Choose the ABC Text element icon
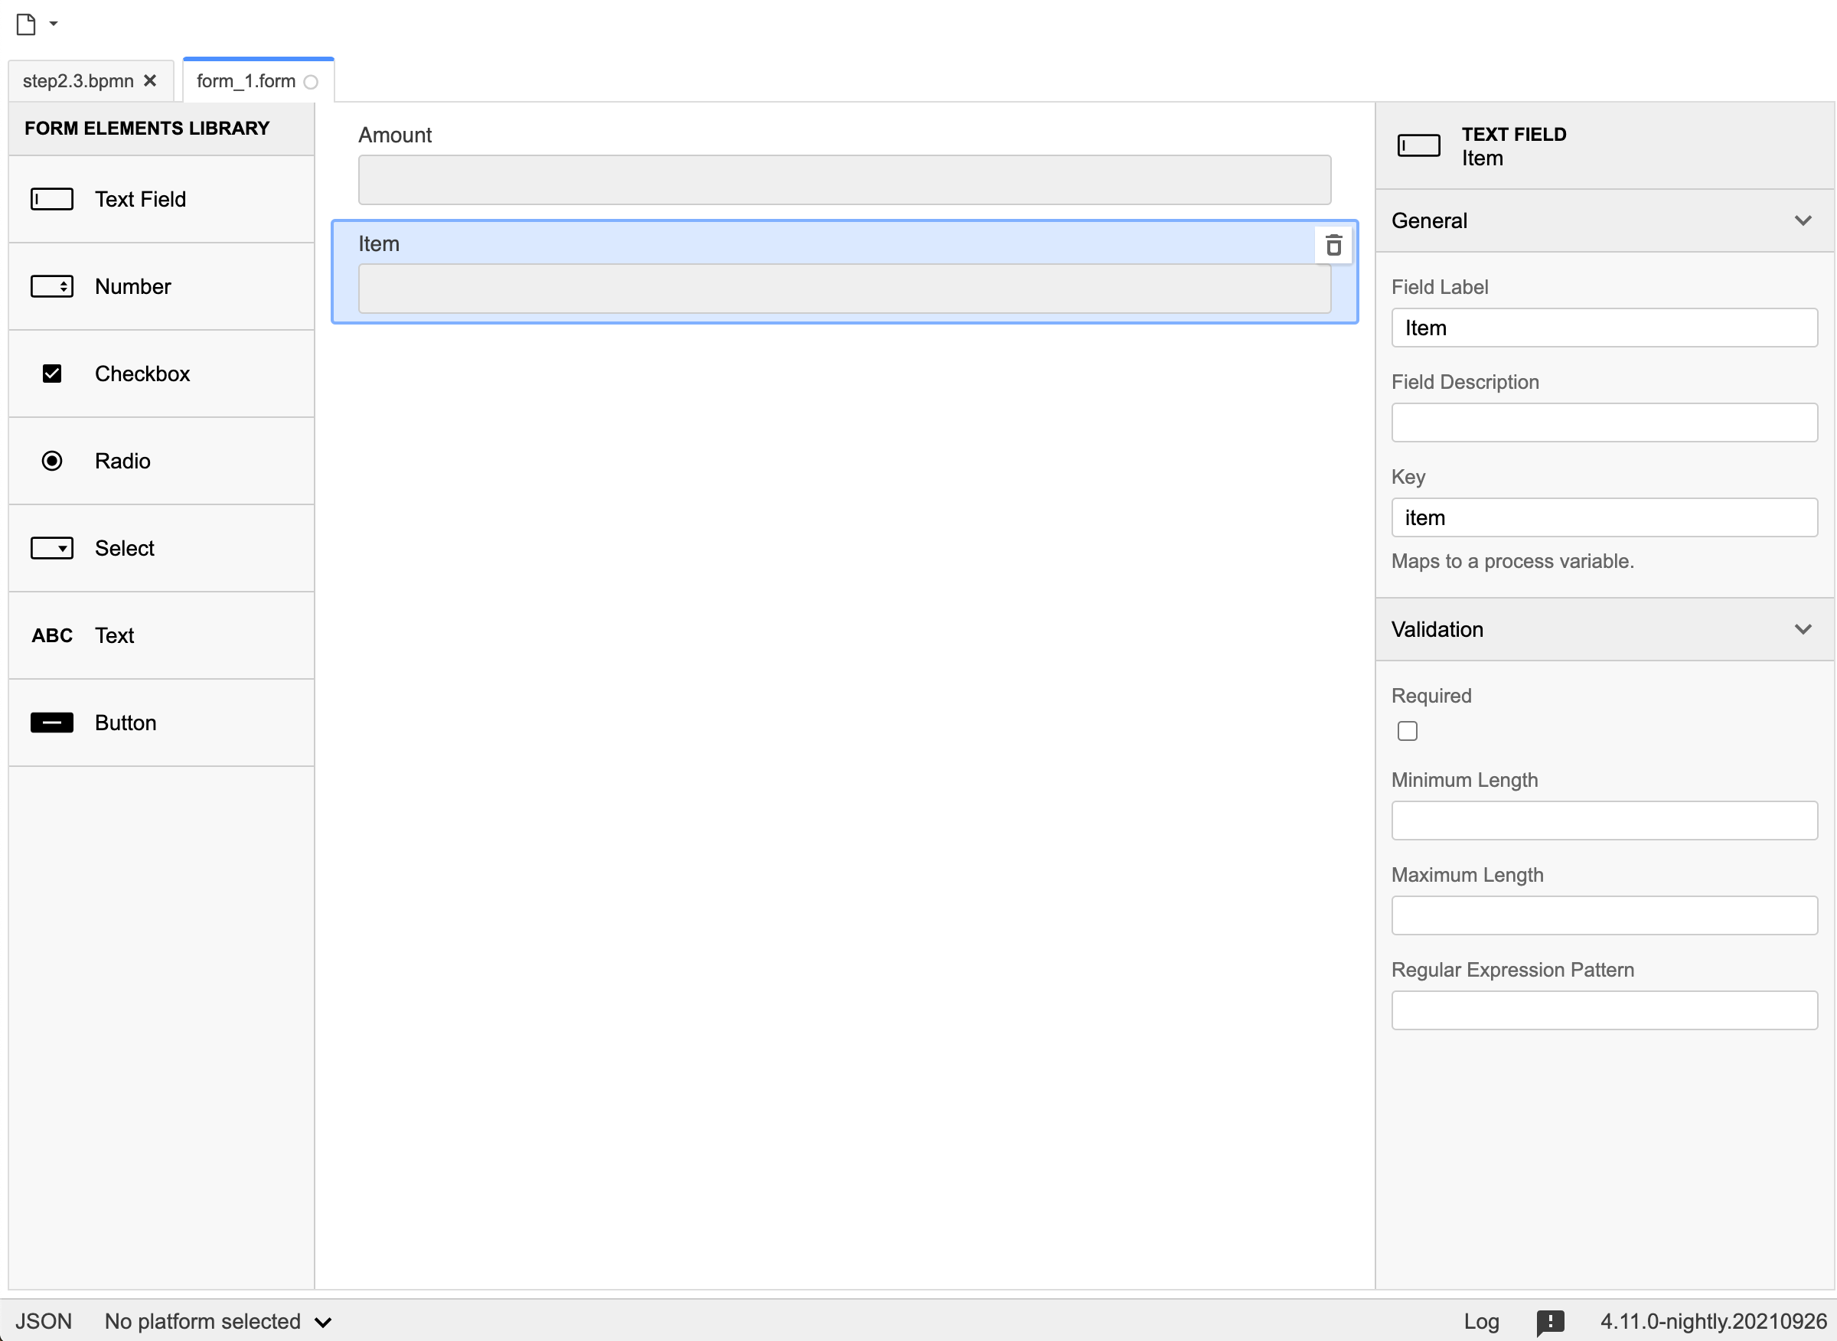The height and width of the screenshot is (1341, 1837). point(52,635)
